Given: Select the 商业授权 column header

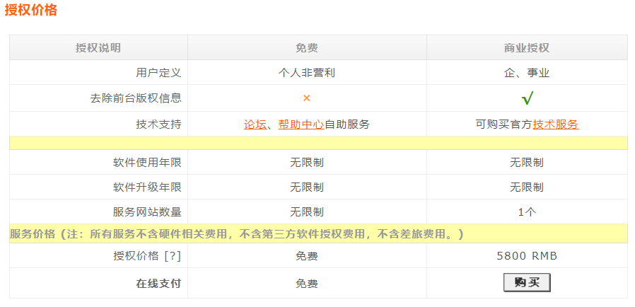Looking at the screenshot, I should coord(527,48).
